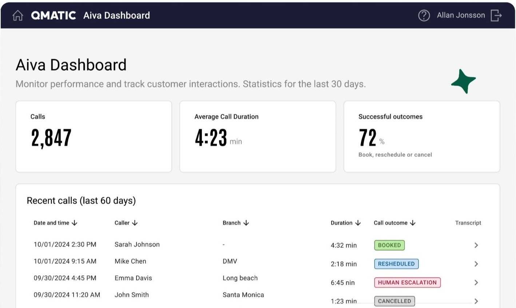
Task: Click the Calls 2,847 statistics card
Action: pyautogui.click(x=94, y=136)
